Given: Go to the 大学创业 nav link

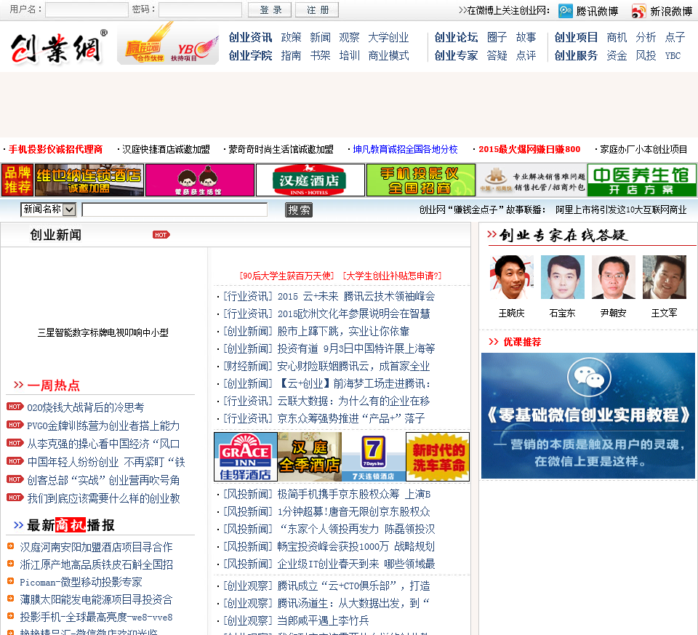Looking at the screenshot, I should click(x=388, y=37).
